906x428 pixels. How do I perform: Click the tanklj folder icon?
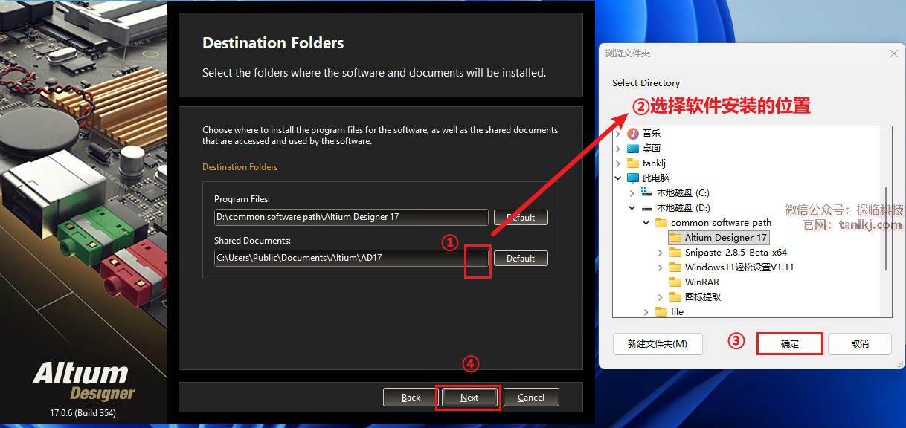[633, 163]
